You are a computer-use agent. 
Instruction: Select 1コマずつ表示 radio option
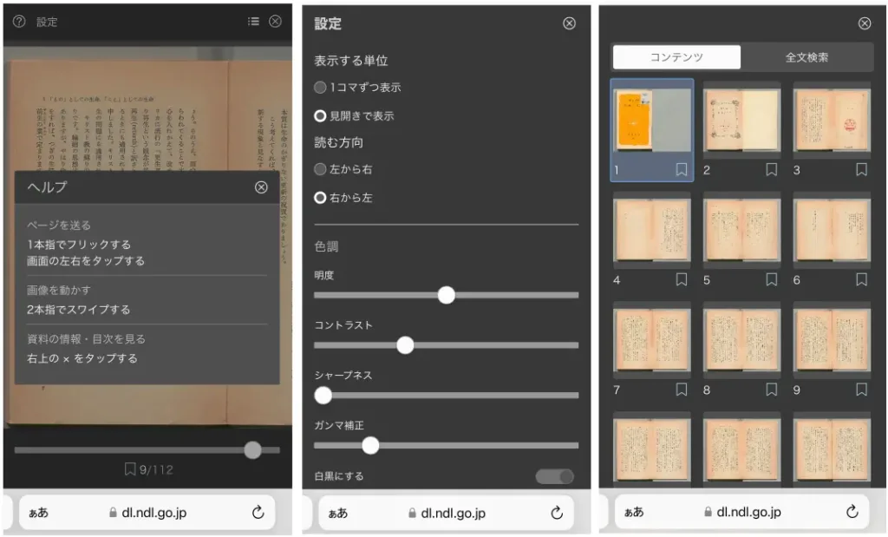point(321,88)
